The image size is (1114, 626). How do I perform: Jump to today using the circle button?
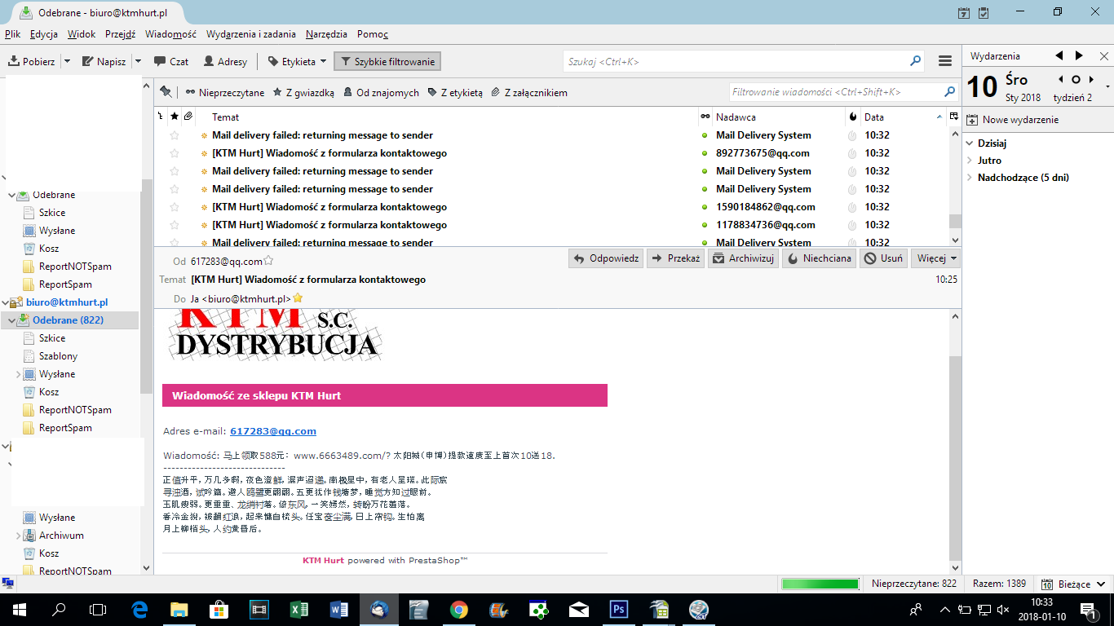click(1076, 79)
